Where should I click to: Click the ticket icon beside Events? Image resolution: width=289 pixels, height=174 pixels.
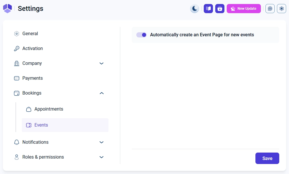click(x=29, y=125)
